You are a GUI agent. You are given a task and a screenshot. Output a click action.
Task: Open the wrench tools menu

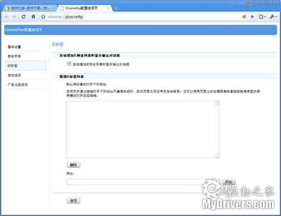point(273,17)
